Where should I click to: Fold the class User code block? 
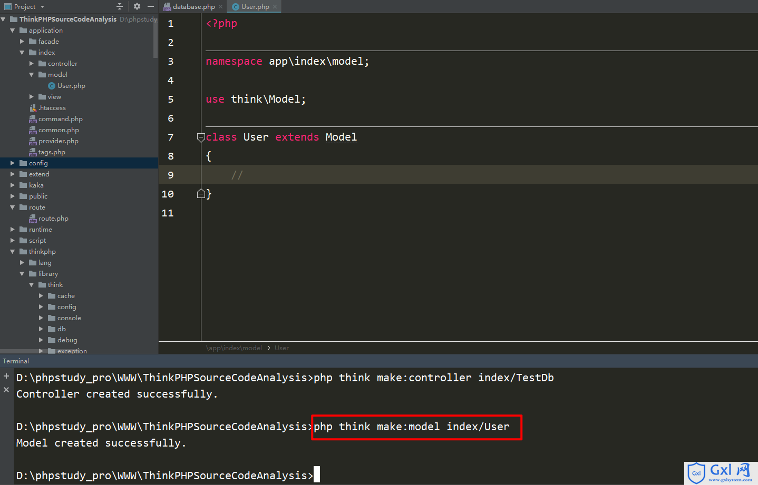201,137
